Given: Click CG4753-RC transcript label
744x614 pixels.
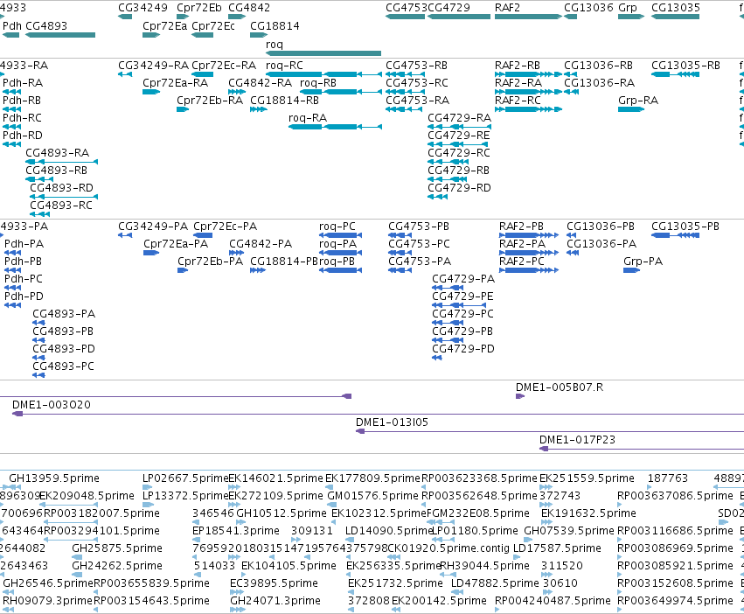Looking at the screenshot, I should pyautogui.click(x=417, y=82).
